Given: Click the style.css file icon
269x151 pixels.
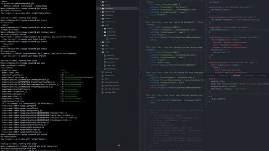Looking at the screenshot, I should pos(108,39).
